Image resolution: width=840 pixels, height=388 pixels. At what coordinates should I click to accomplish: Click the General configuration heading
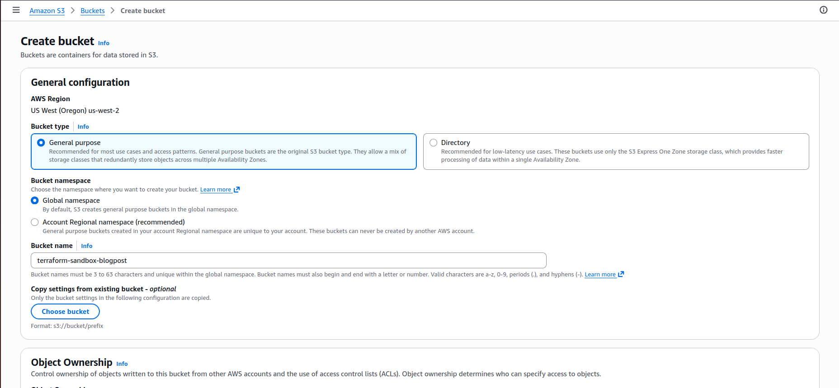coord(80,83)
